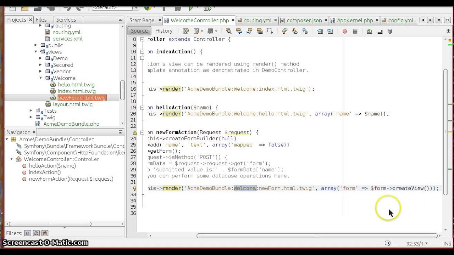The height and width of the screenshot is (255, 454).
Task: Go to Previous Bookmark icon
Action: click(284, 31)
